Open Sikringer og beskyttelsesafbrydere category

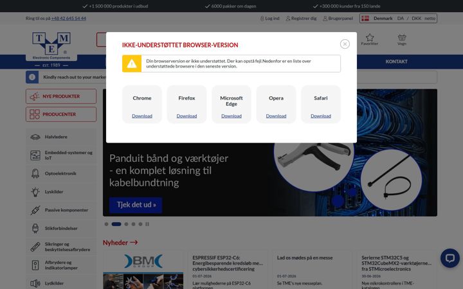tap(61, 247)
